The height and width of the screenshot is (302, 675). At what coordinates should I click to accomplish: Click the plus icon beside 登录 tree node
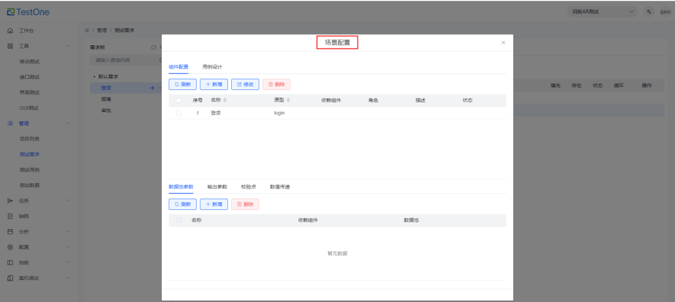click(152, 88)
